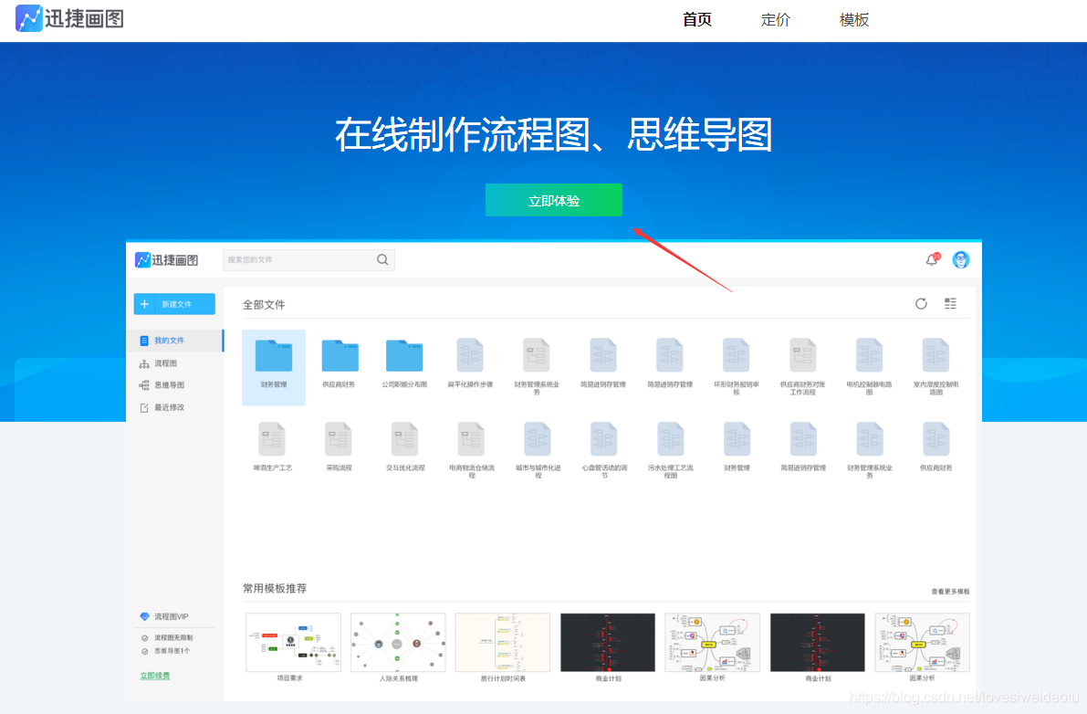Open the 项目需求 template thumbnail
Image resolution: width=1087 pixels, height=714 pixels.
point(293,643)
